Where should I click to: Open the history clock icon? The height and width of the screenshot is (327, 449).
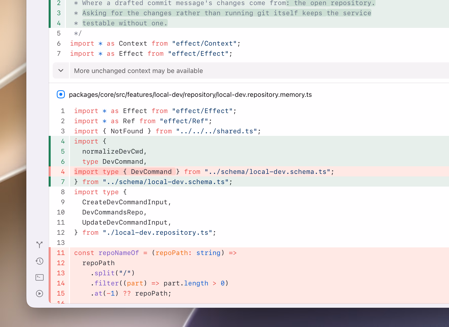tap(40, 261)
